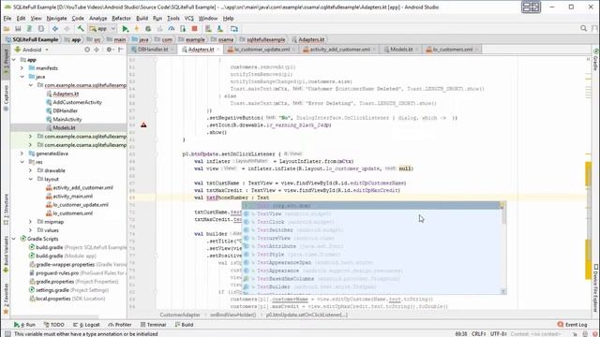Open the Event Log button
This screenshot has width=600, height=337.
coord(572,325)
